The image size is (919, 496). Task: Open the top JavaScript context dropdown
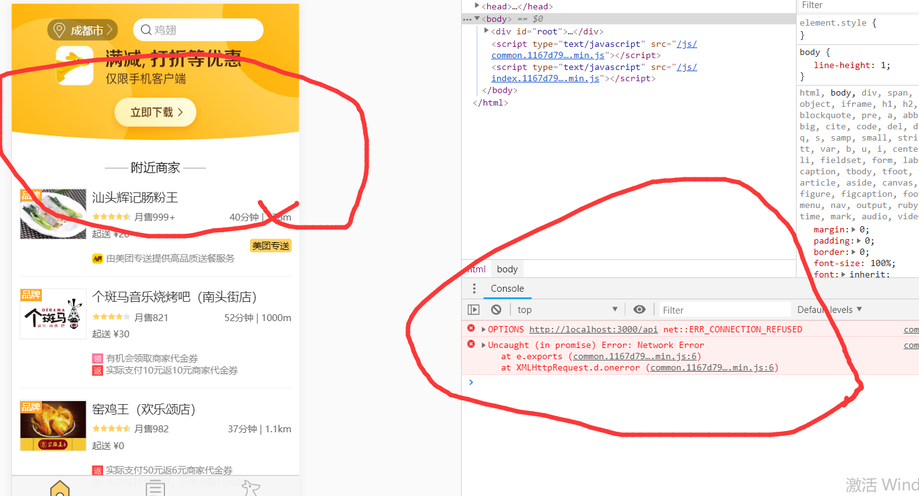click(567, 310)
